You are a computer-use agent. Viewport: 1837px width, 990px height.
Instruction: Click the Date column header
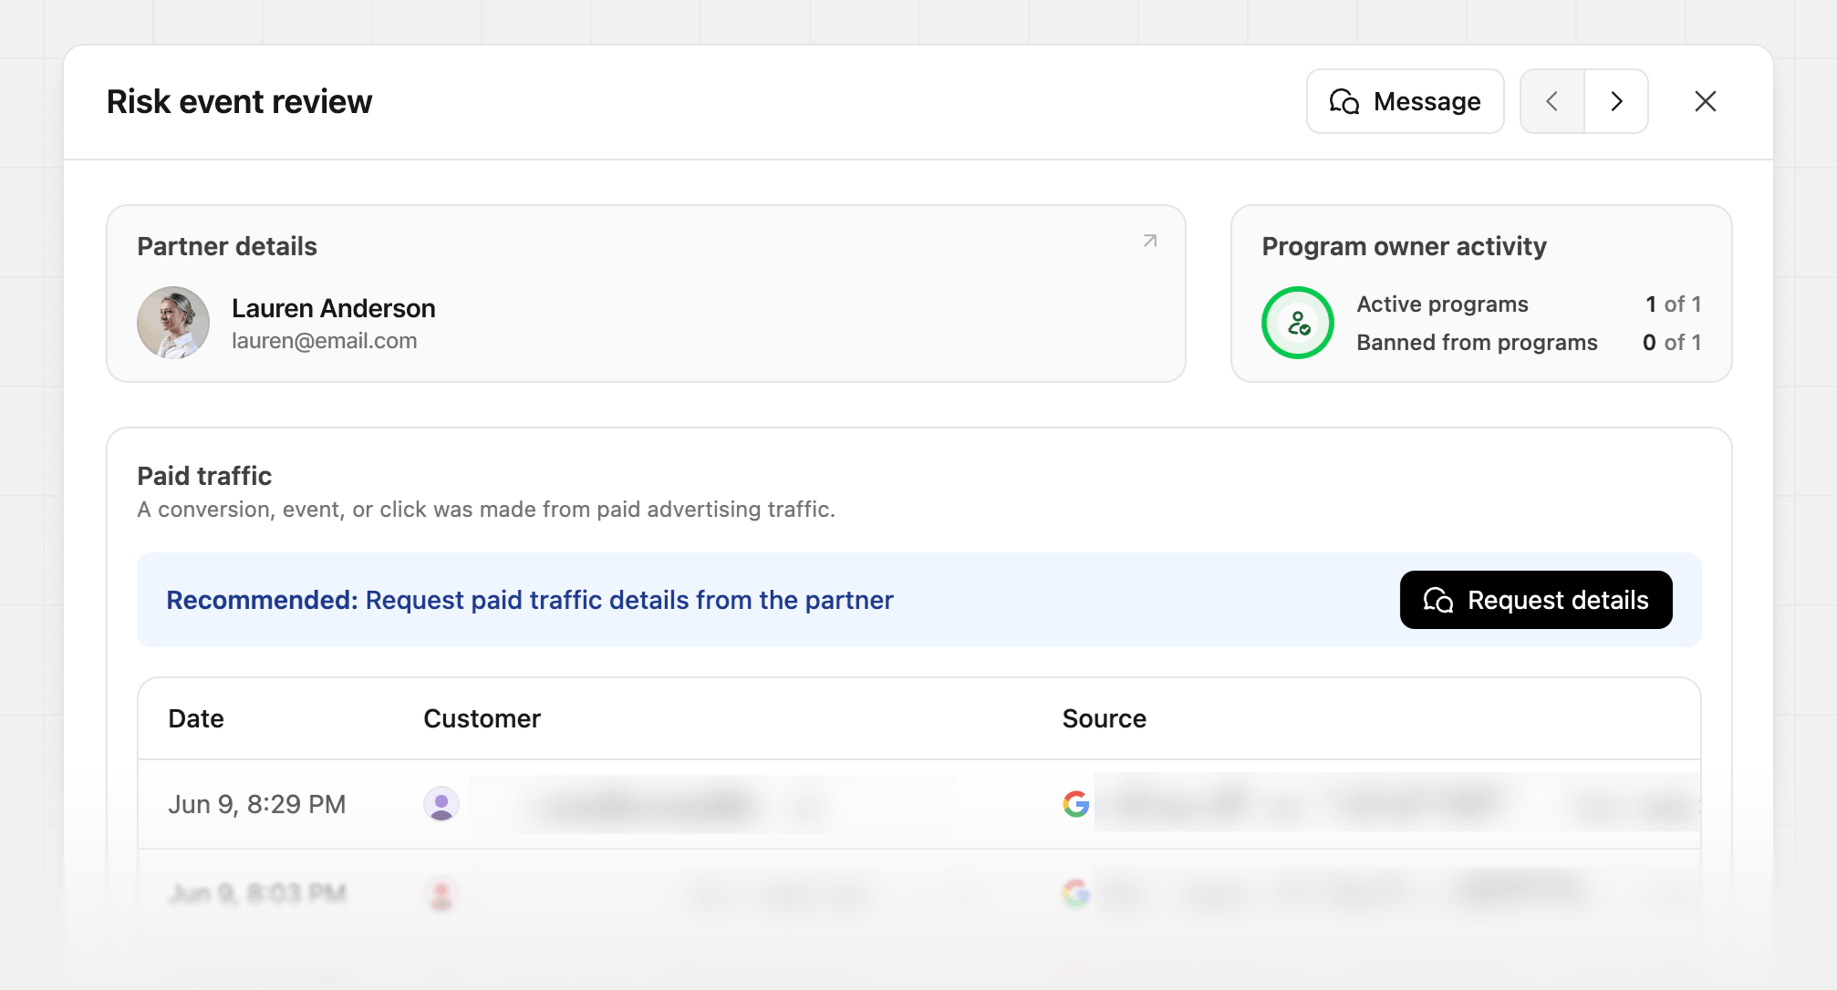pyautogui.click(x=196, y=718)
